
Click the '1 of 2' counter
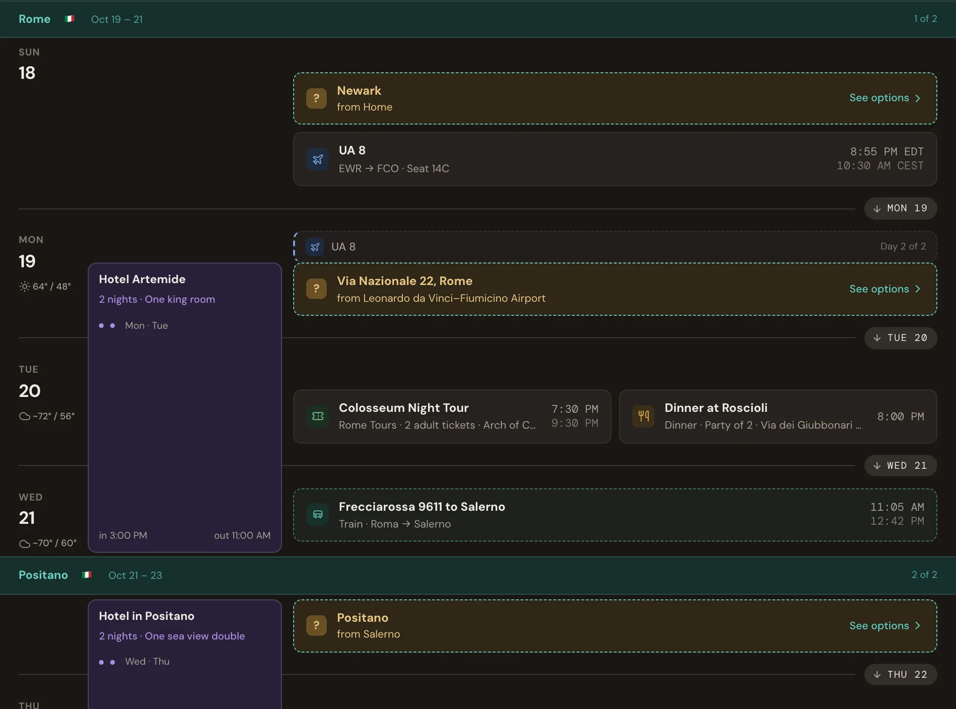(925, 19)
